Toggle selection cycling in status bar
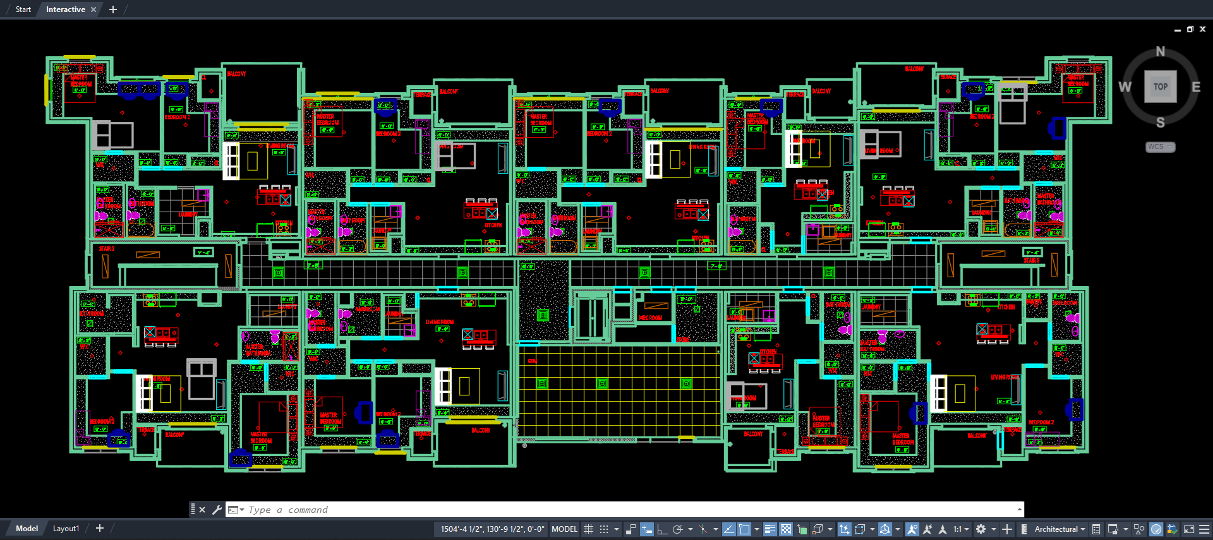This screenshot has height=540, width=1213. pyautogui.click(x=802, y=529)
